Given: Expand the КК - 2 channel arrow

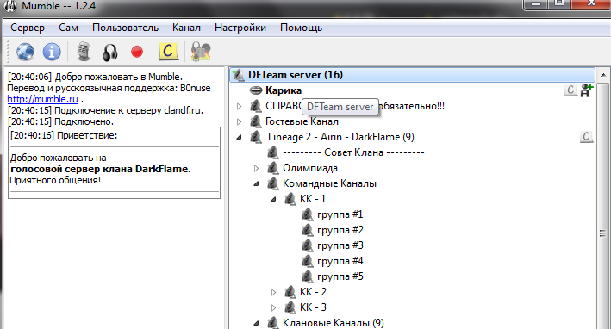Looking at the screenshot, I should click(x=273, y=292).
